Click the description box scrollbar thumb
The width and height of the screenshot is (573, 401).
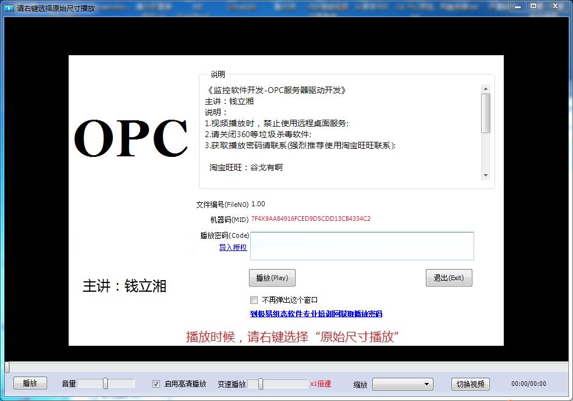486,113
